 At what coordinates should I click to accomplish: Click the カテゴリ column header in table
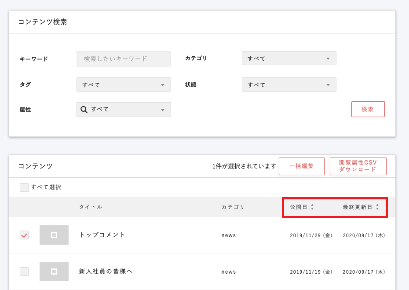(233, 207)
